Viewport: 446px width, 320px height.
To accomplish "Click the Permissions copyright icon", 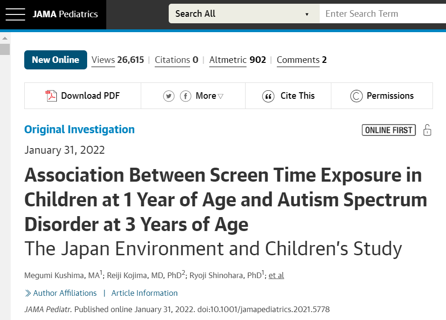I will (356, 96).
